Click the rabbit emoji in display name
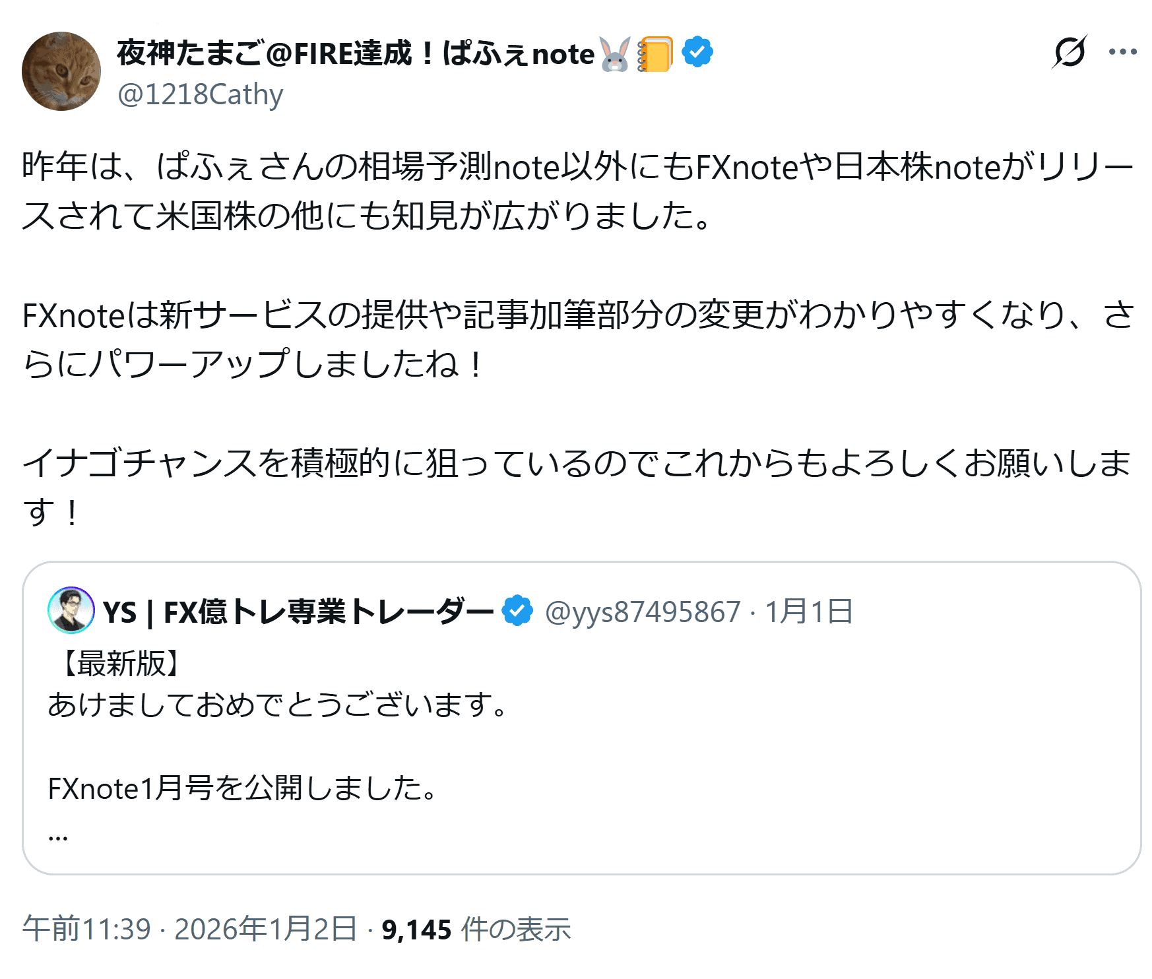The height and width of the screenshot is (979, 1152). [615, 54]
